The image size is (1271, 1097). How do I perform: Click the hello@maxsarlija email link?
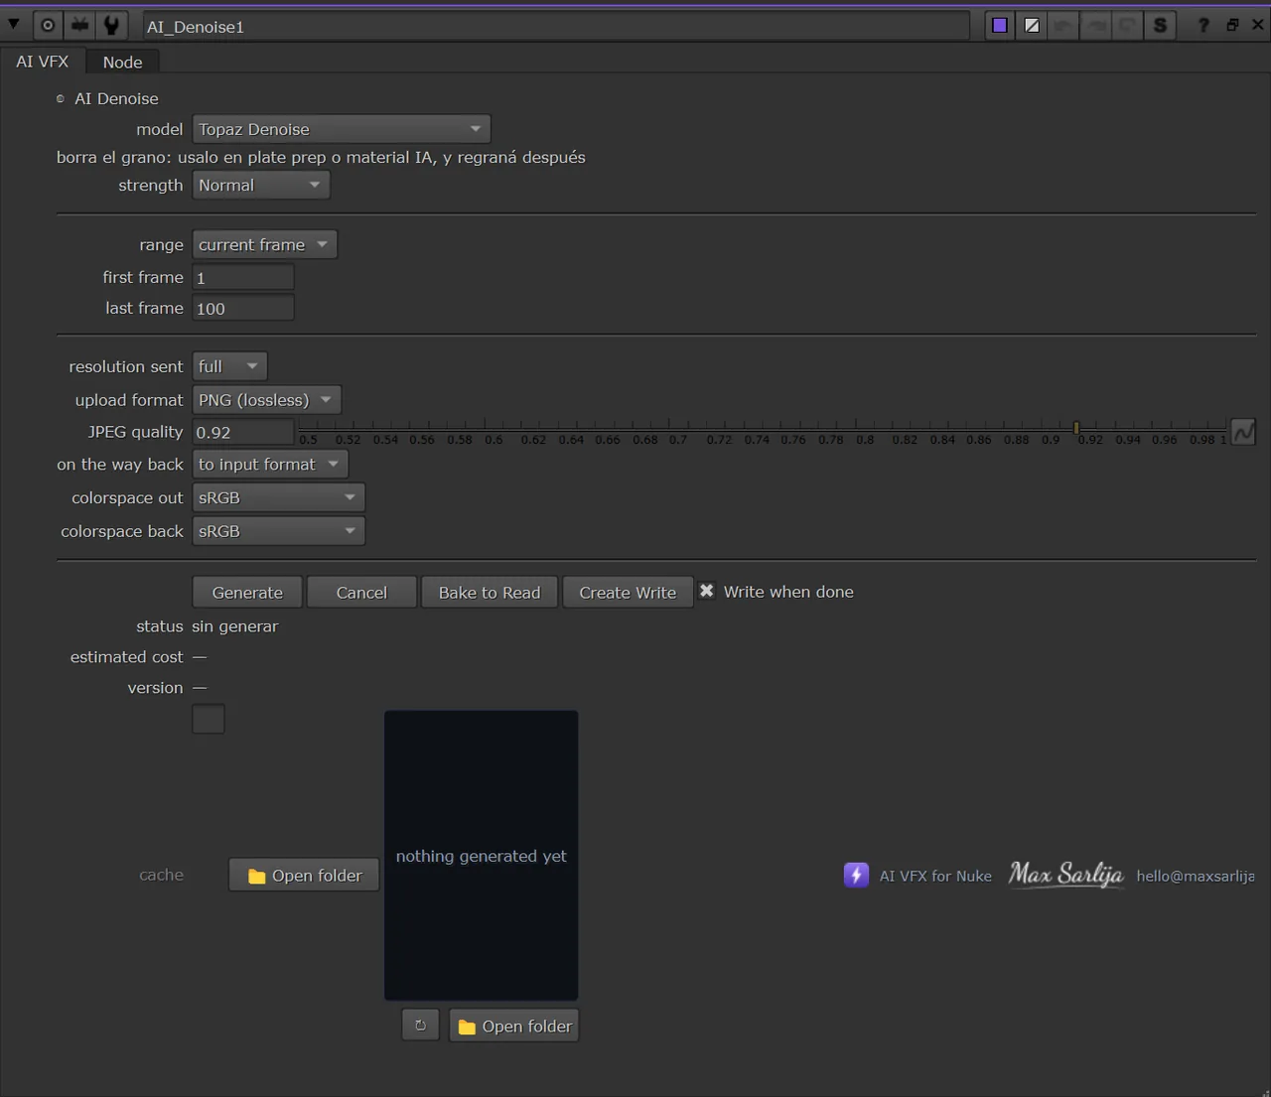[1196, 876]
